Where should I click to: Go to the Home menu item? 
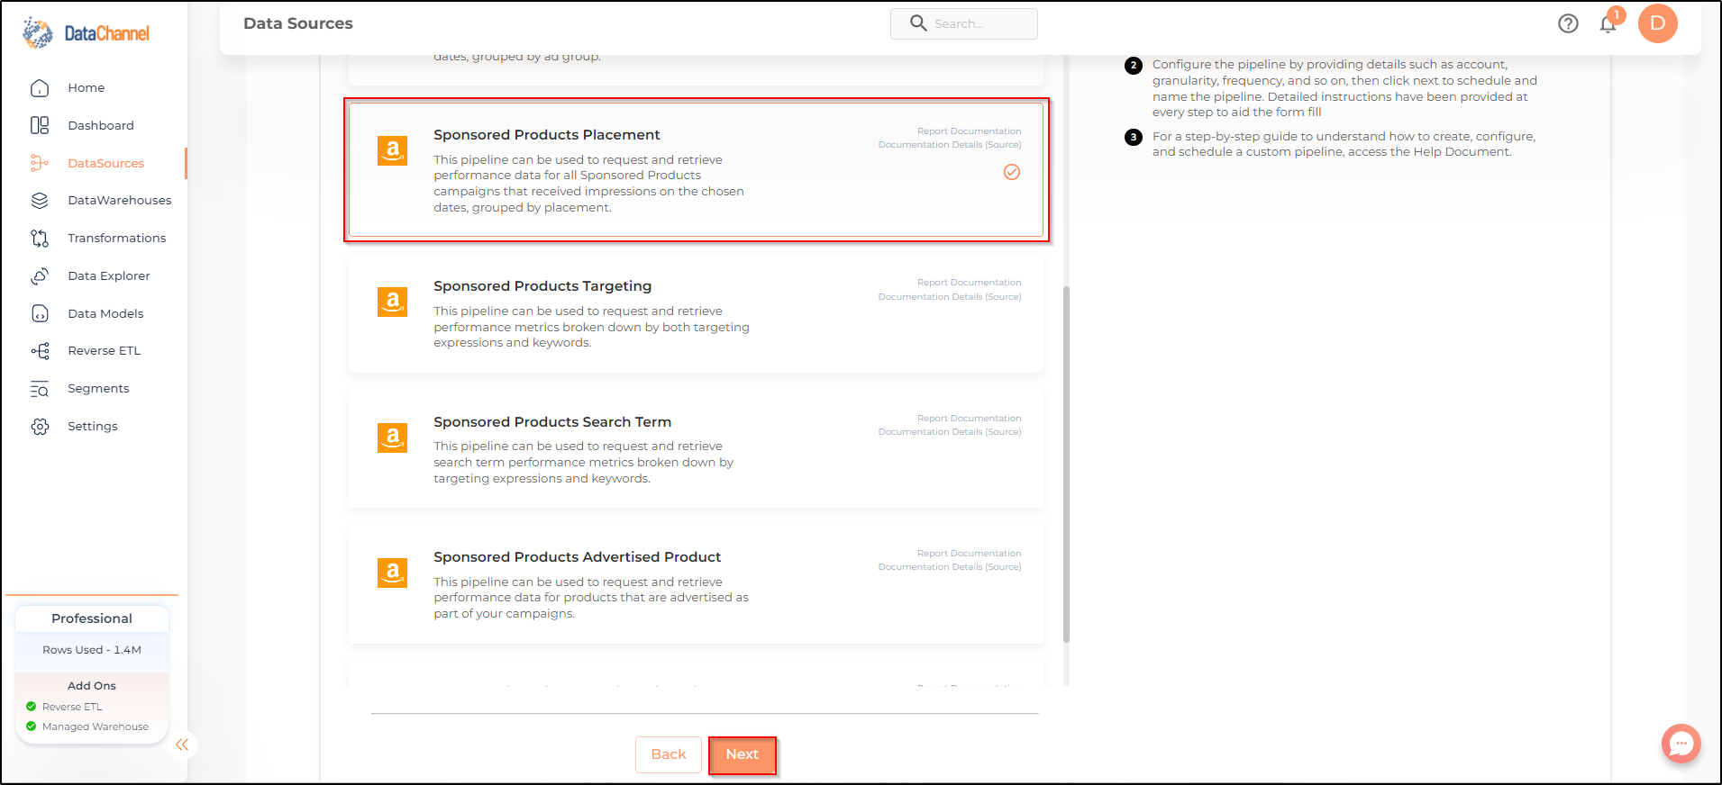87,88
